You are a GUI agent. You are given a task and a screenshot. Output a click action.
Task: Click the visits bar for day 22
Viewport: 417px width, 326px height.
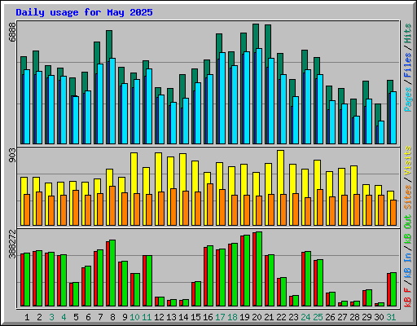point(281,172)
